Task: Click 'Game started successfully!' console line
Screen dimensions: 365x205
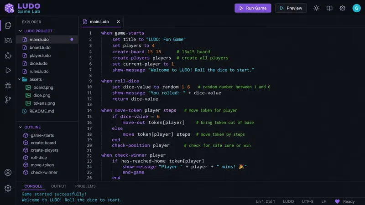Action: click(x=54, y=194)
